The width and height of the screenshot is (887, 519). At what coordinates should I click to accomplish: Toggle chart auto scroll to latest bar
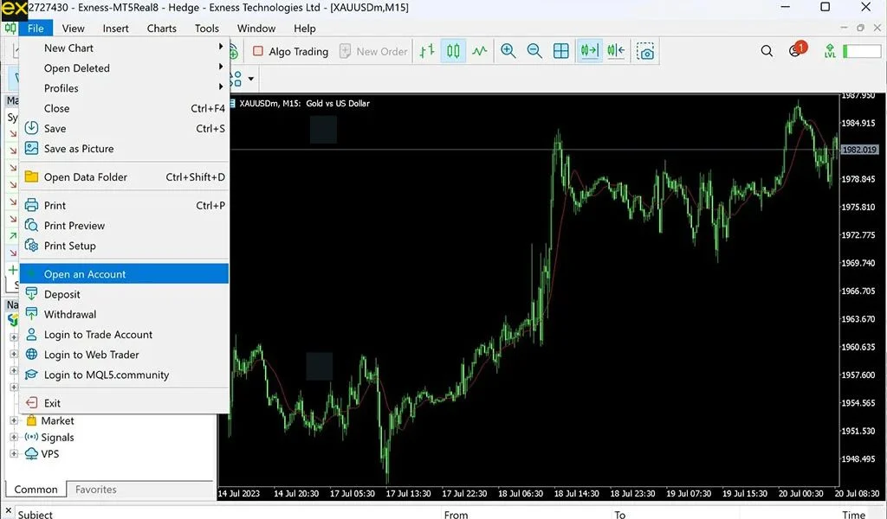(589, 51)
